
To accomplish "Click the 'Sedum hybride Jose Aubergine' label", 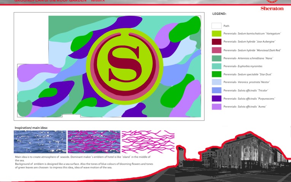I will pyautogui.click(x=249, y=42).
